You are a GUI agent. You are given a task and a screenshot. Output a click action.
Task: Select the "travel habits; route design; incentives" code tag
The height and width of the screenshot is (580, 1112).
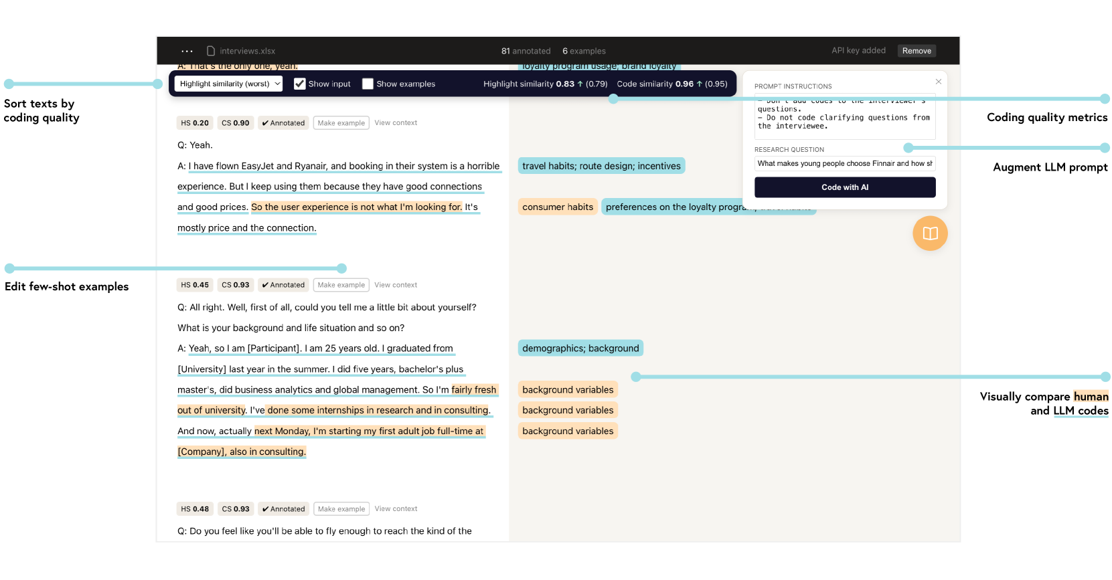pyautogui.click(x=601, y=166)
